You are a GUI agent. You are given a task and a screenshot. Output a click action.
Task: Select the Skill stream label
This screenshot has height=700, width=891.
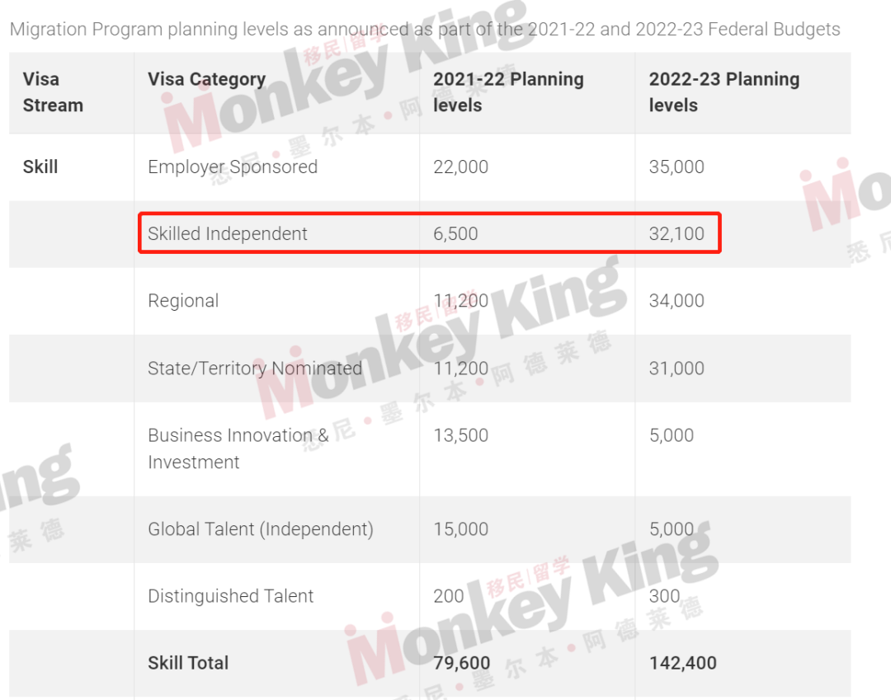click(40, 167)
